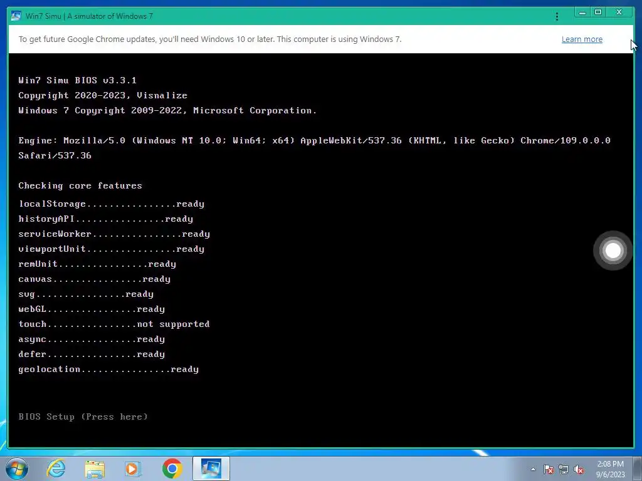Viewport: 642px width, 481px height.
Task: Click the 'Checking core features' heading
Action: (x=80, y=185)
